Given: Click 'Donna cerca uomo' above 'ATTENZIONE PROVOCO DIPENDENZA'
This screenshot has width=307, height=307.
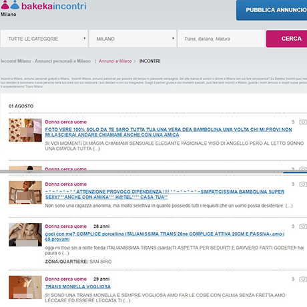Looking at the screenshot, I should click(x=66, y=184).
